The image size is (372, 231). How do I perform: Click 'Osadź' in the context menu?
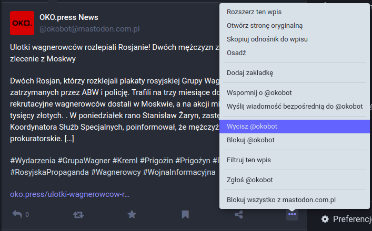[237, 52]
